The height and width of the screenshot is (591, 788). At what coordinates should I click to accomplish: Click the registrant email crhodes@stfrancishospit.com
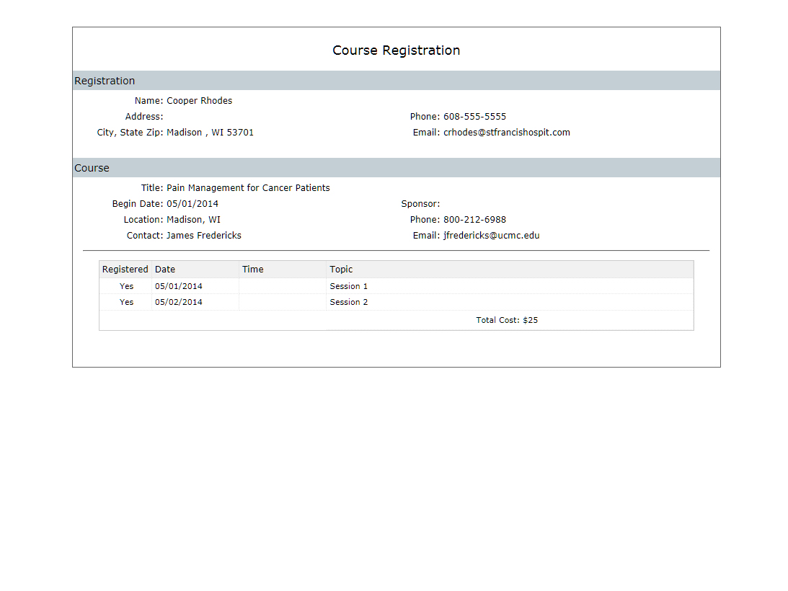pos(506,133)
